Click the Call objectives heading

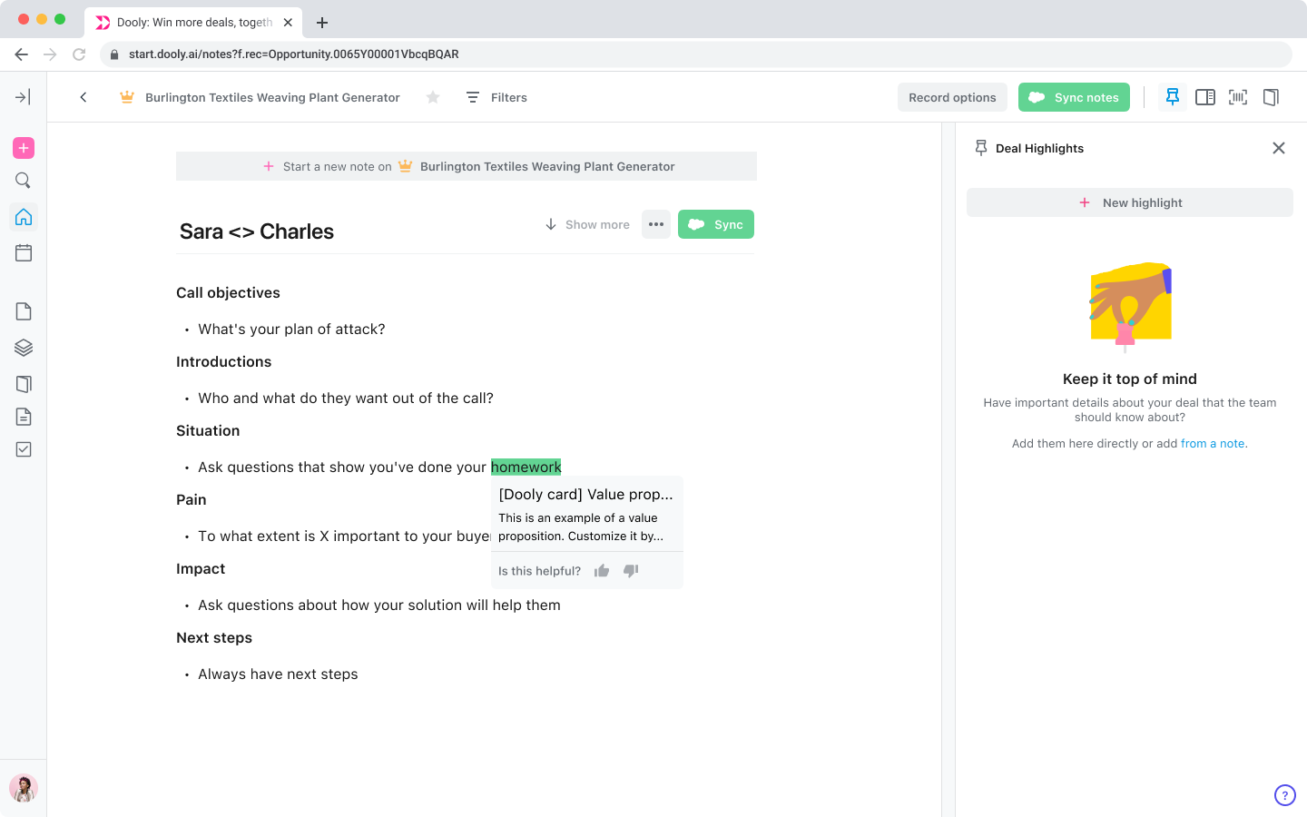pyautogui.click(x=228, y=293)
